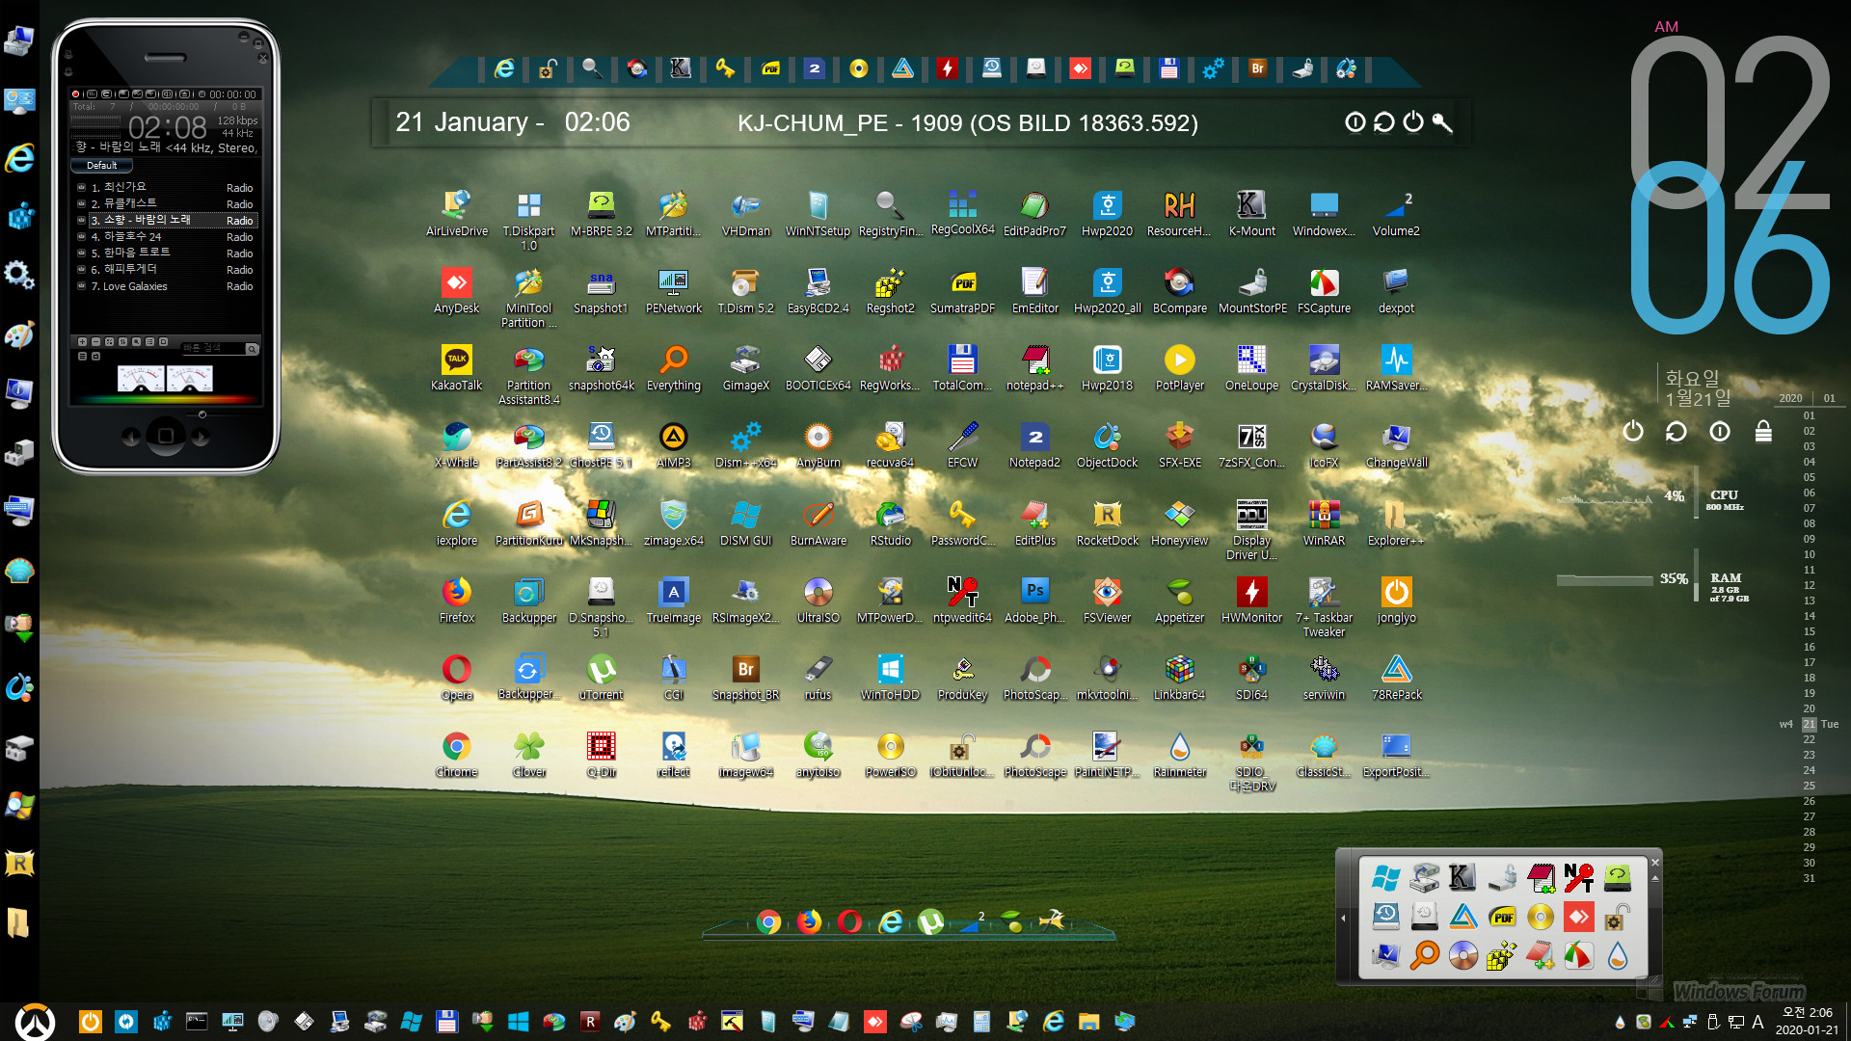
Task: Select playlist item 1. 최신가요
Action: [x=166, y=187]
